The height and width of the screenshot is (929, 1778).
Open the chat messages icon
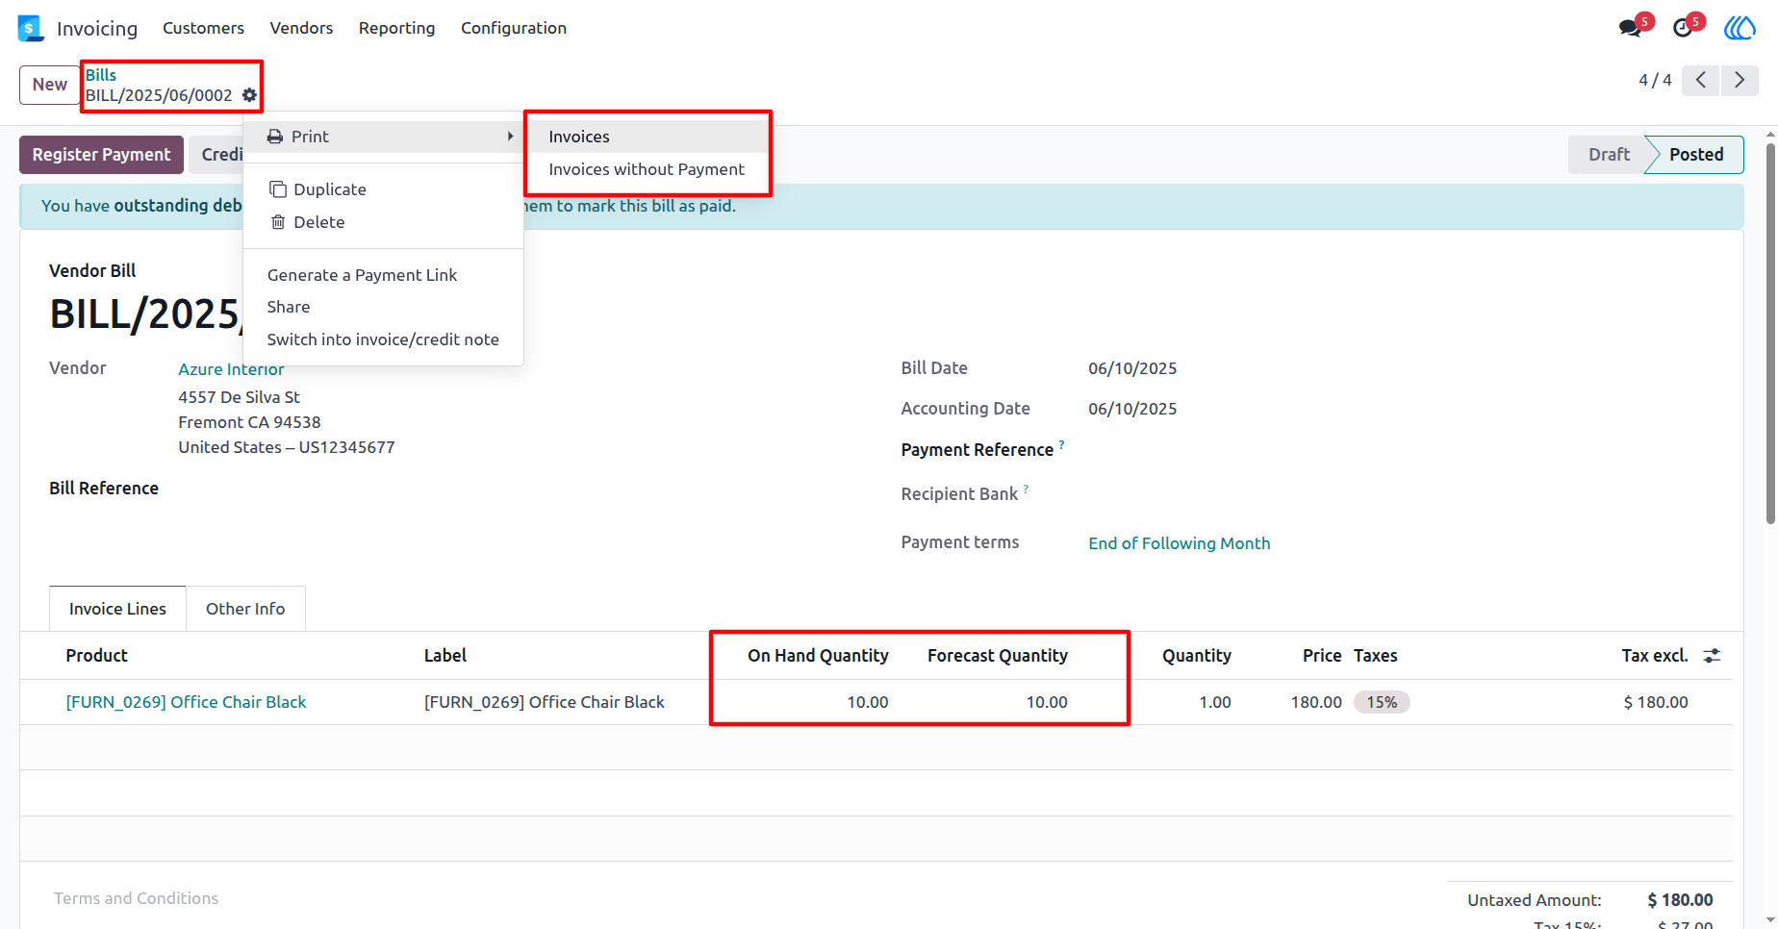click(x=1630, y=28)
